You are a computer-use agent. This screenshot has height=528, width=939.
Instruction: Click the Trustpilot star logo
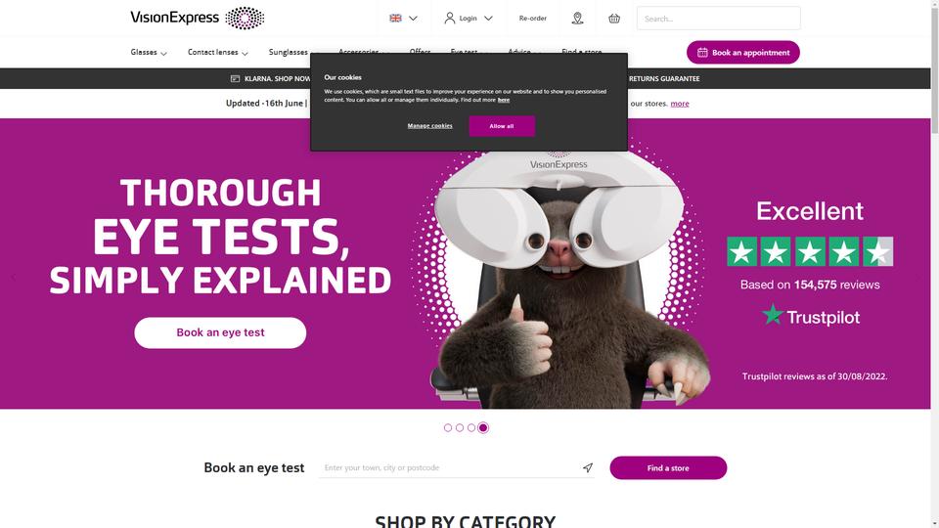[x=773, y=314]
